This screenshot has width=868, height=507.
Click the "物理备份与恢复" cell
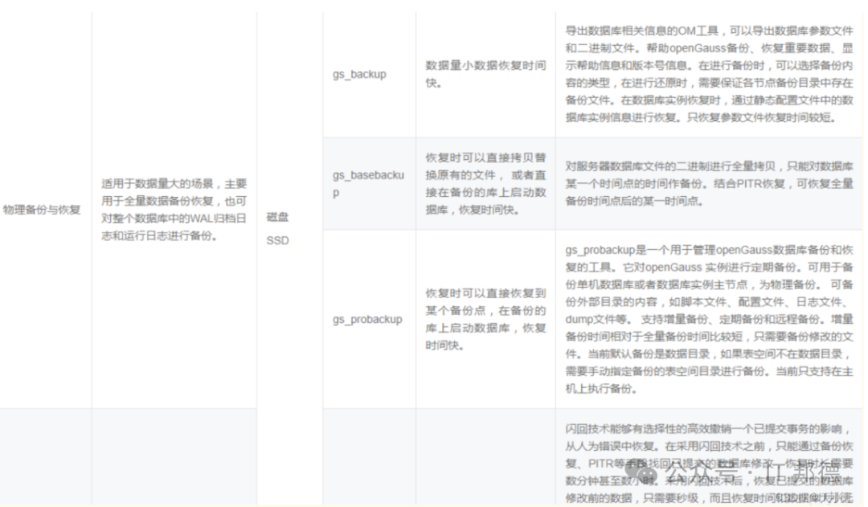42,210
